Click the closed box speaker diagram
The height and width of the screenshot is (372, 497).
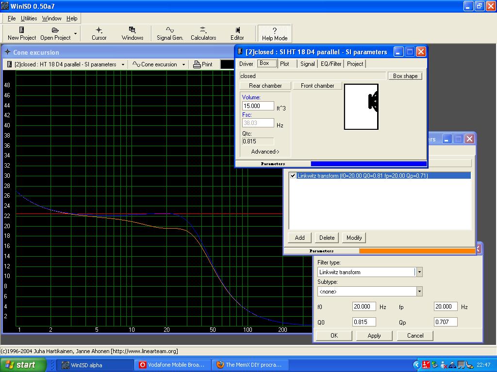click(x=361, y=107)
